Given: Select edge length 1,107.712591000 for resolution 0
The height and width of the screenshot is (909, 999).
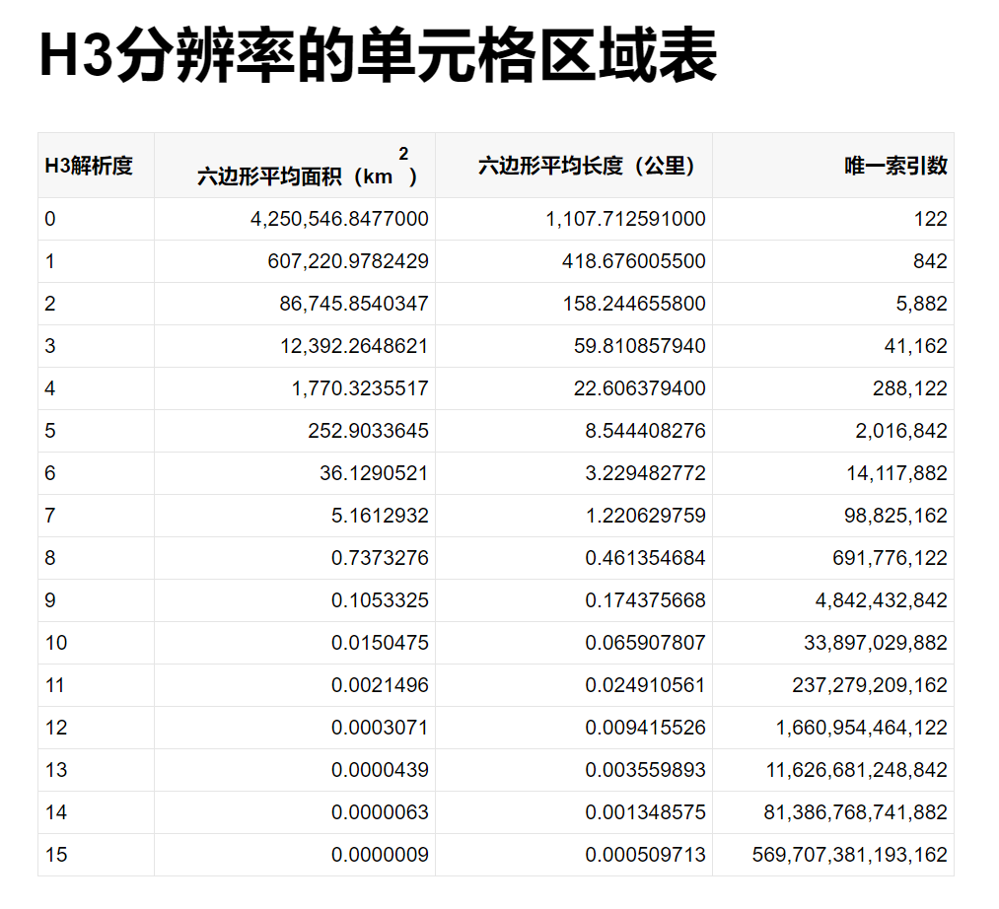Looking at the screenshot, I should 626,219.
